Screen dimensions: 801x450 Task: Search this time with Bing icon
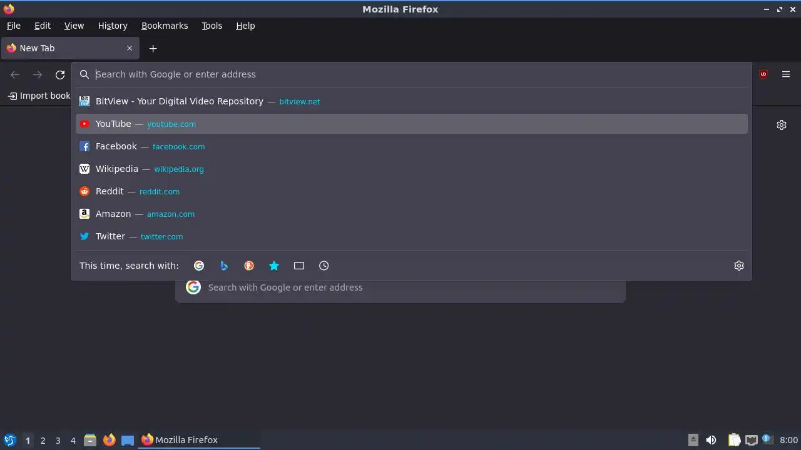click(x=224, y=266)
